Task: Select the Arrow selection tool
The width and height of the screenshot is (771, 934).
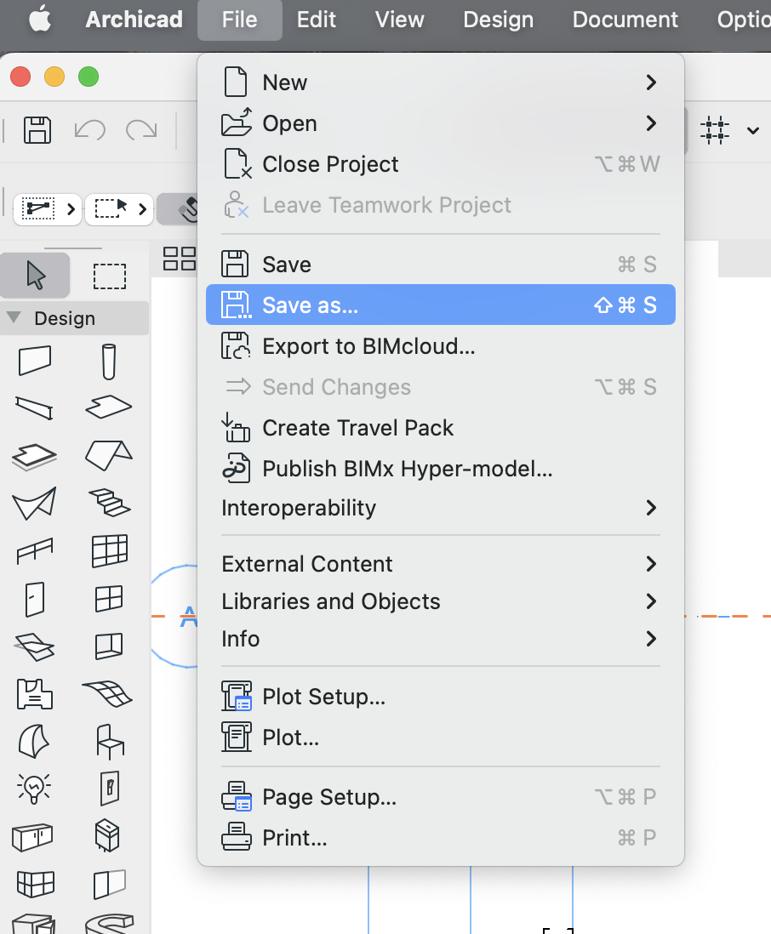Action: (x=36, y=276)
